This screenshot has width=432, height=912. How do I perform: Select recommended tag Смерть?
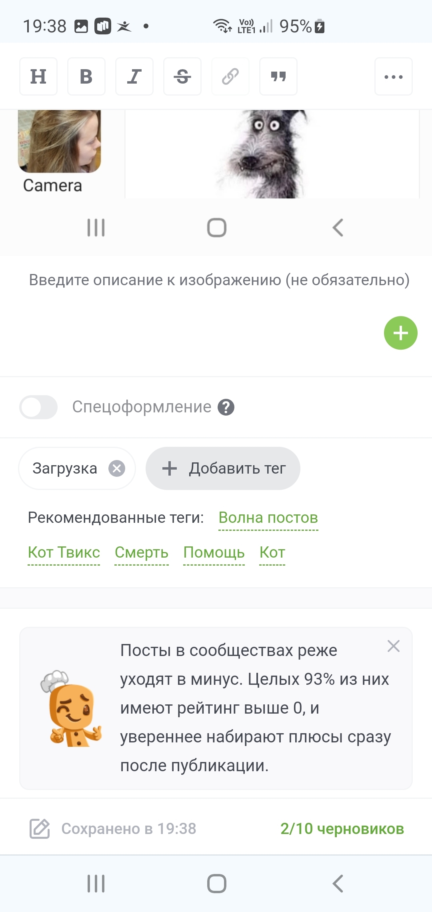tap(142, 552)
